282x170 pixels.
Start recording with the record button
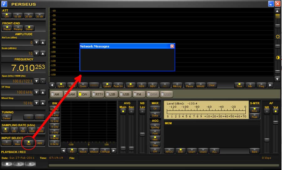(x=30, y=164)
